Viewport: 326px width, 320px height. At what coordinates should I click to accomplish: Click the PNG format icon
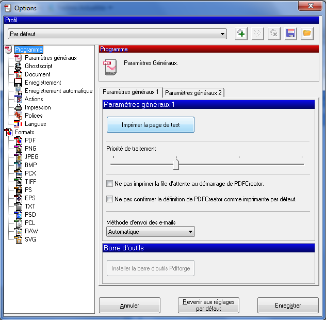tap(18, 149)
